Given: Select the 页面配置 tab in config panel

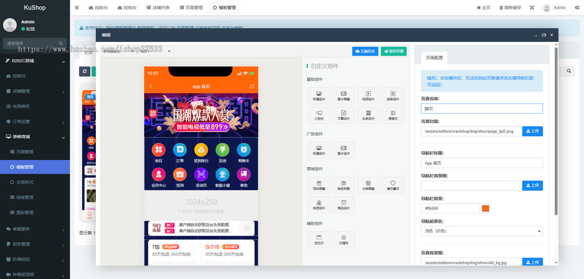Looking at the screenshot, I should (435, 57).
